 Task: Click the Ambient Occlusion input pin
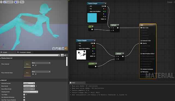141,69
